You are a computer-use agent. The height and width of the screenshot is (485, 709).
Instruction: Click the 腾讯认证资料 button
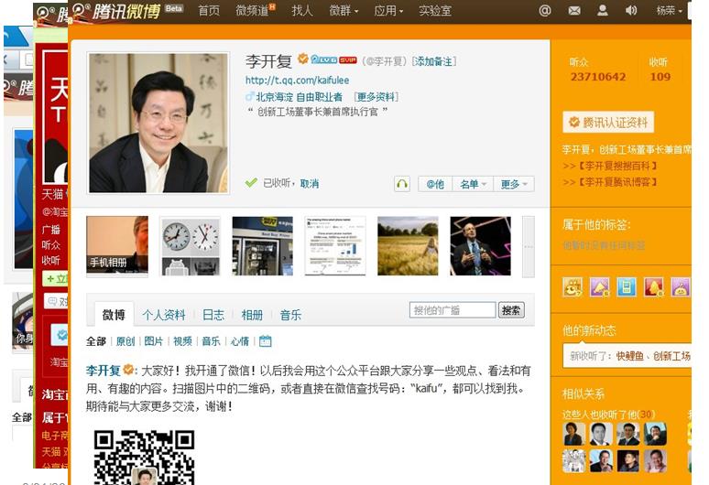coord(608,122)
